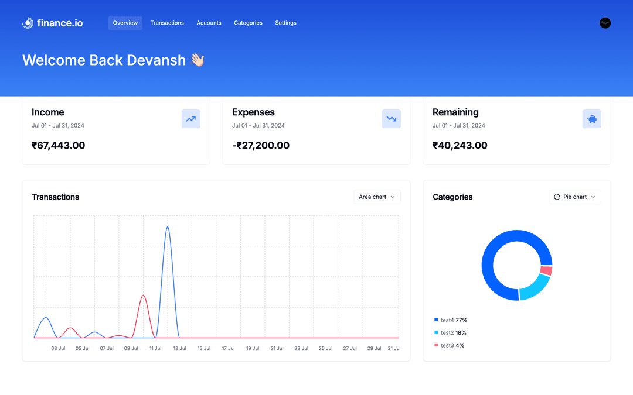Click the trending-down icon on Expenses card
The image size is (633, 395).
[391, 119]
